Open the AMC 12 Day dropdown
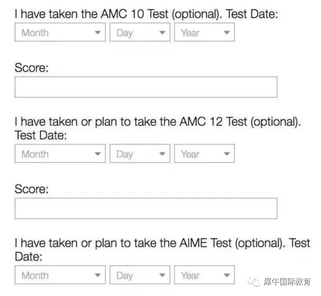The image size is (321, 296). [x=140, y=153]
